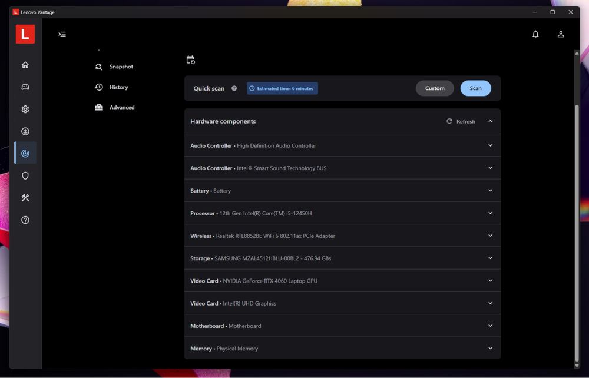Click the Quick scan heading text

(x=209, y=88)
